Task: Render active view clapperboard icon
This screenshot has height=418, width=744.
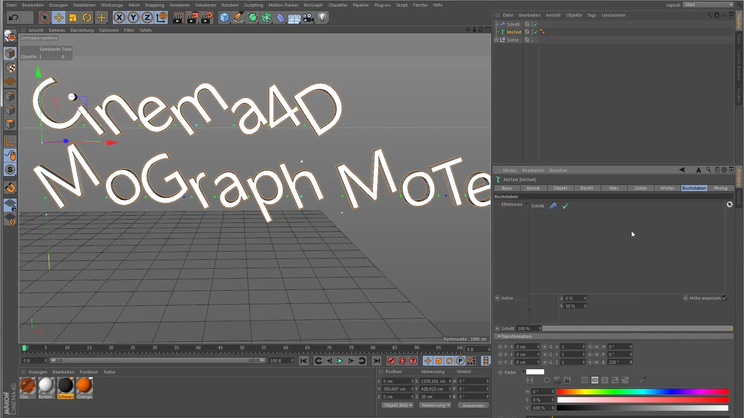Action: click(178, 17)
